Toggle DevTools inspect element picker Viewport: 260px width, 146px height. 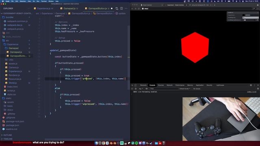132,85
